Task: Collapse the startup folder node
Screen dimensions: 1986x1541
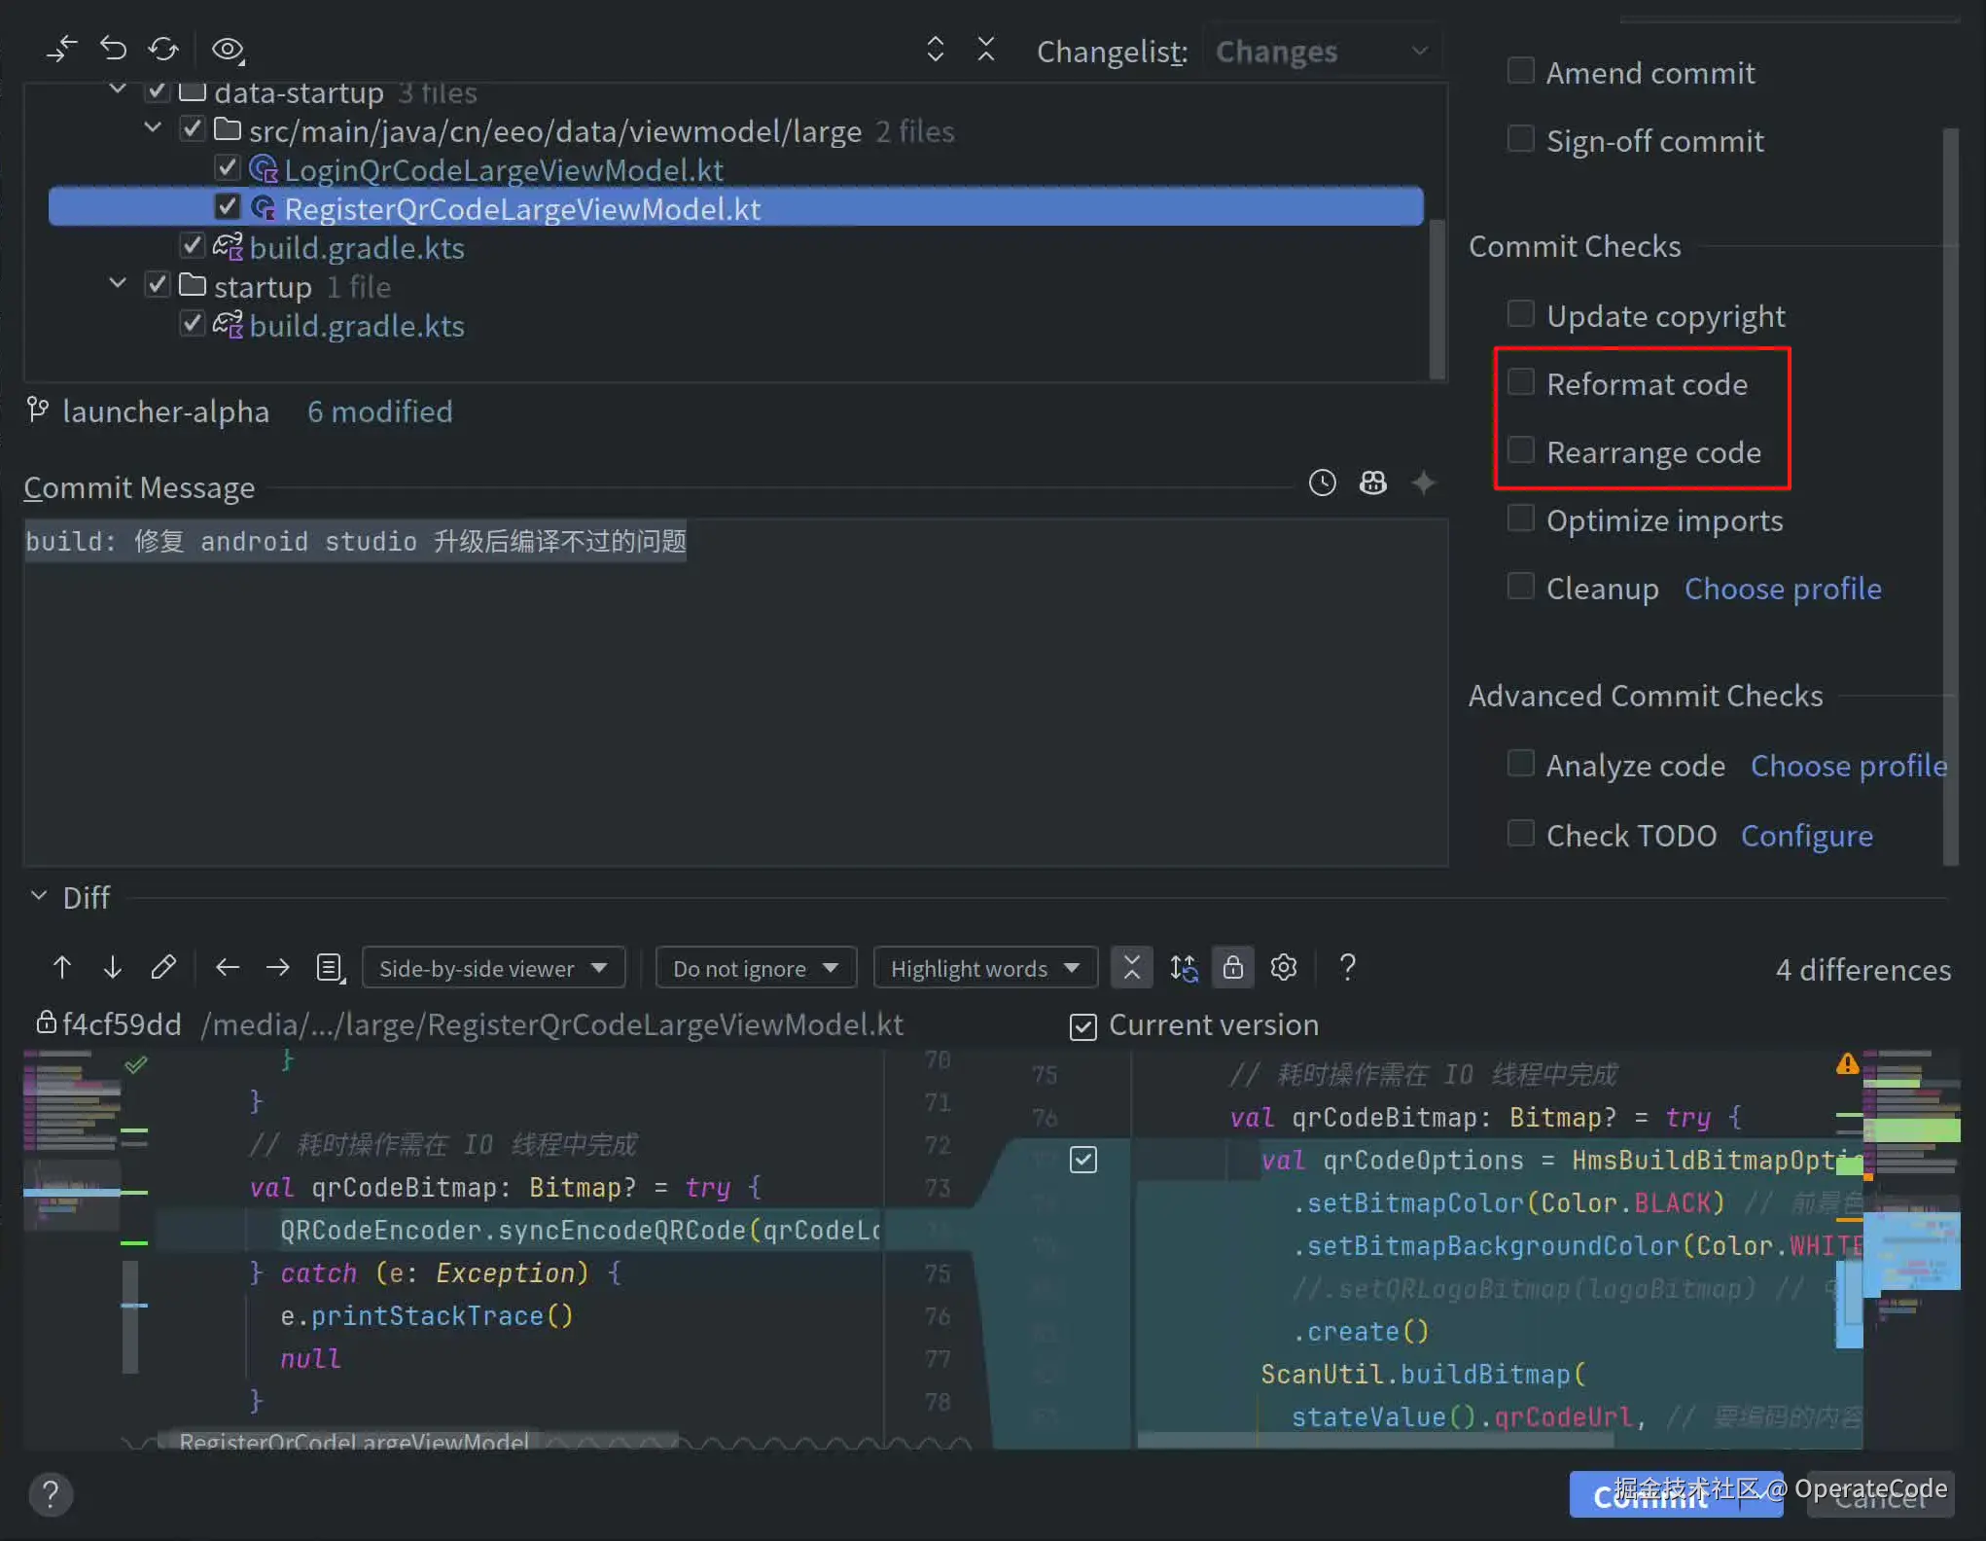Action: [118, 284]
